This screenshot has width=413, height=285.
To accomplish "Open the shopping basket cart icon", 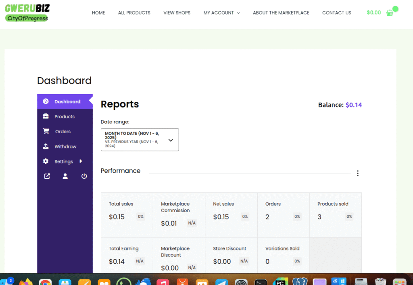I will click(390, 13).
